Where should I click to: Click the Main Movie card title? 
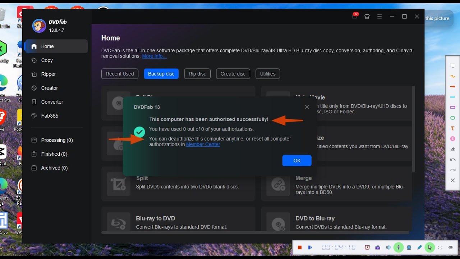tap(310, 97)
